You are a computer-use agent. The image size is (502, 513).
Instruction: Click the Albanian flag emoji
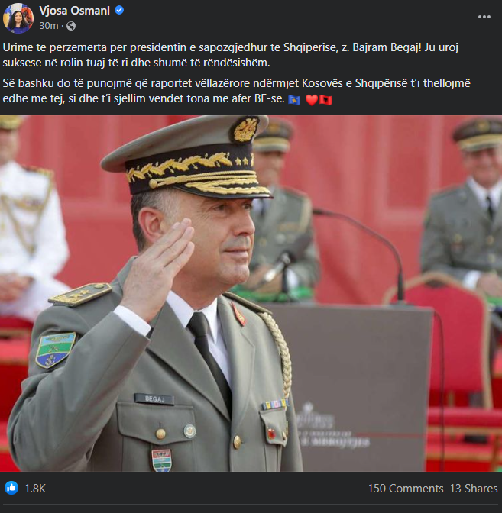click(325, 100)
